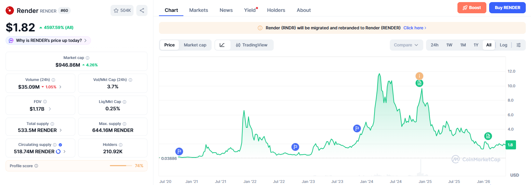
Task: Click the 210.92K holders value
Action: [113, 151]
